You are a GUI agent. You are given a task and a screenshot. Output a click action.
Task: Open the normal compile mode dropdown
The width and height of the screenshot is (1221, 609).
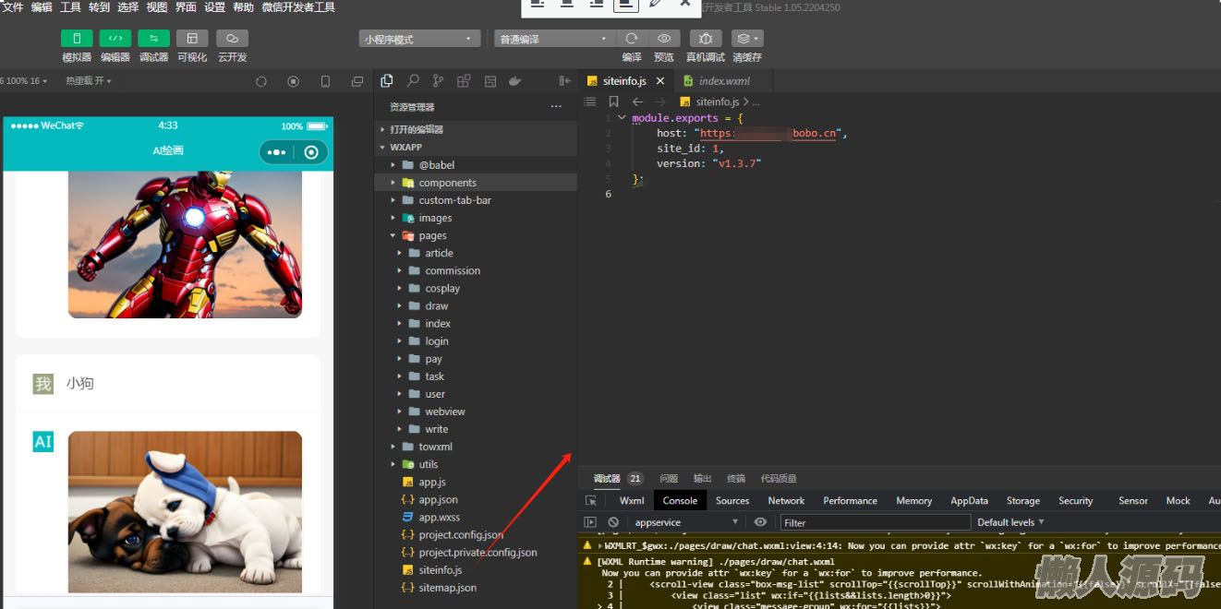coord(552,39)
